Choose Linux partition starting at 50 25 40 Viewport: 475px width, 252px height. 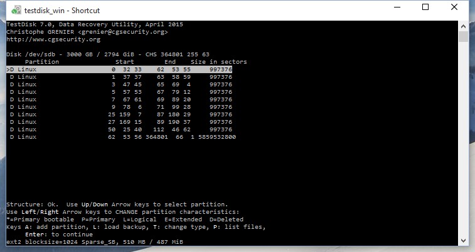(x=119, y=129)
